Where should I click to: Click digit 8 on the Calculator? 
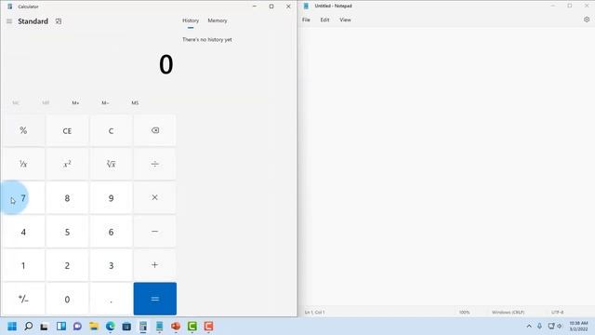(67, 198)
